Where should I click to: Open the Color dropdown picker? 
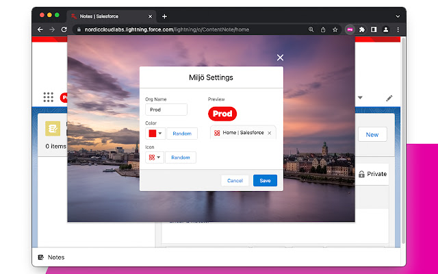point(155,134)
